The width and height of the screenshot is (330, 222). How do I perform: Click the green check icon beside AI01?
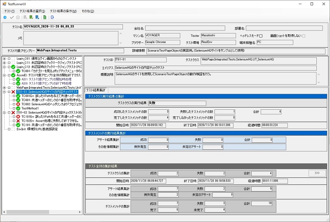(18, 79)
